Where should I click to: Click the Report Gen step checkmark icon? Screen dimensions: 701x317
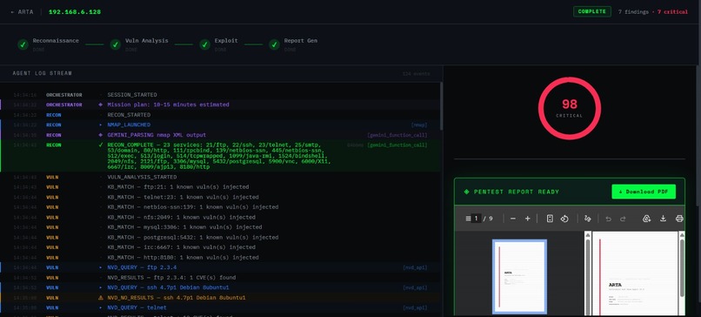(274, 44)
